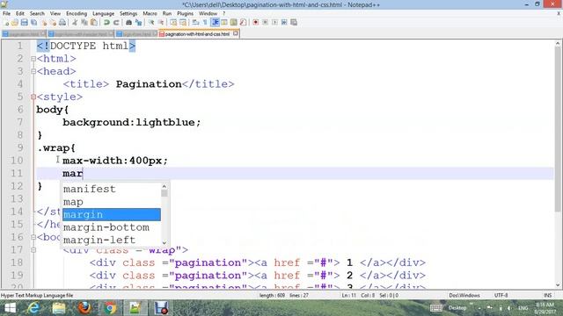Open the Search menu

(x=37, y=13)
